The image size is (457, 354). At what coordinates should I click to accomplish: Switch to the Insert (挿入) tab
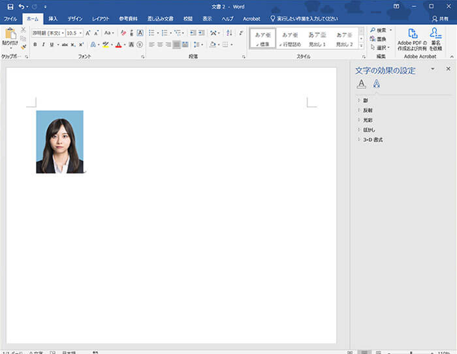(53, 19)
